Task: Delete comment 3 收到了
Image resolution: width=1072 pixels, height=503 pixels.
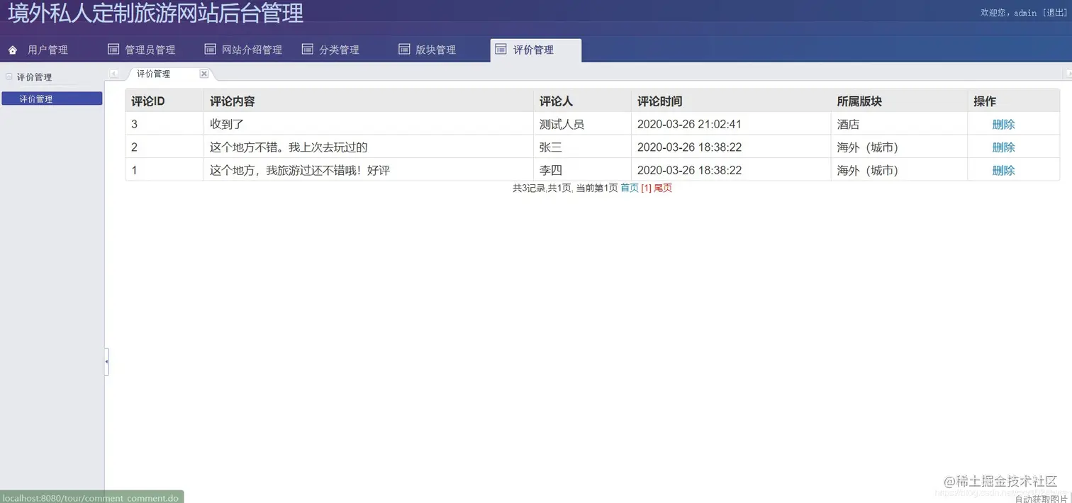Action: [x=1003, y=124]
